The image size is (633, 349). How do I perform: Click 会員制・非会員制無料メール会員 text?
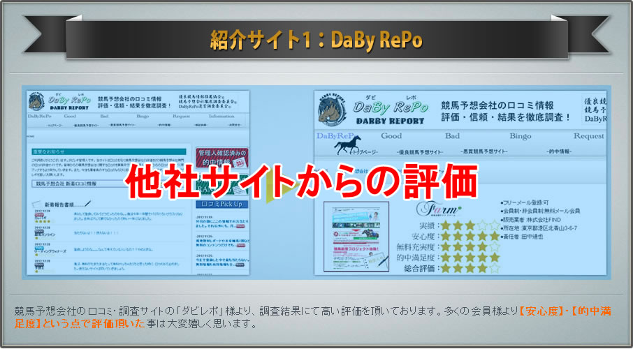540,211
